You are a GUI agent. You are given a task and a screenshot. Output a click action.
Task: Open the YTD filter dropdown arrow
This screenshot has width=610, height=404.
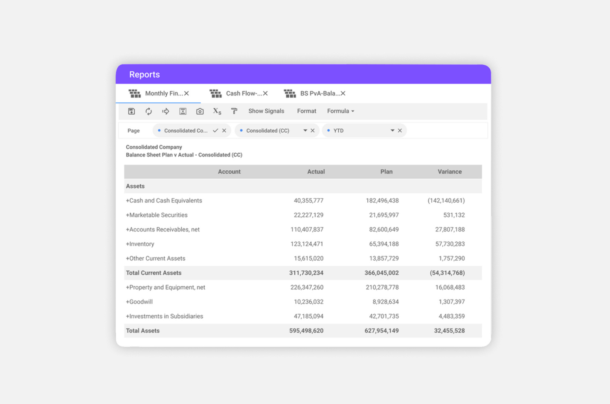pos(392,130)
